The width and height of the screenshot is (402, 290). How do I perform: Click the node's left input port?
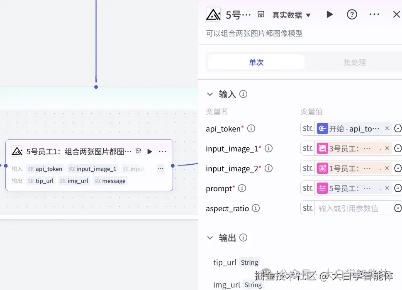[6, 166]
